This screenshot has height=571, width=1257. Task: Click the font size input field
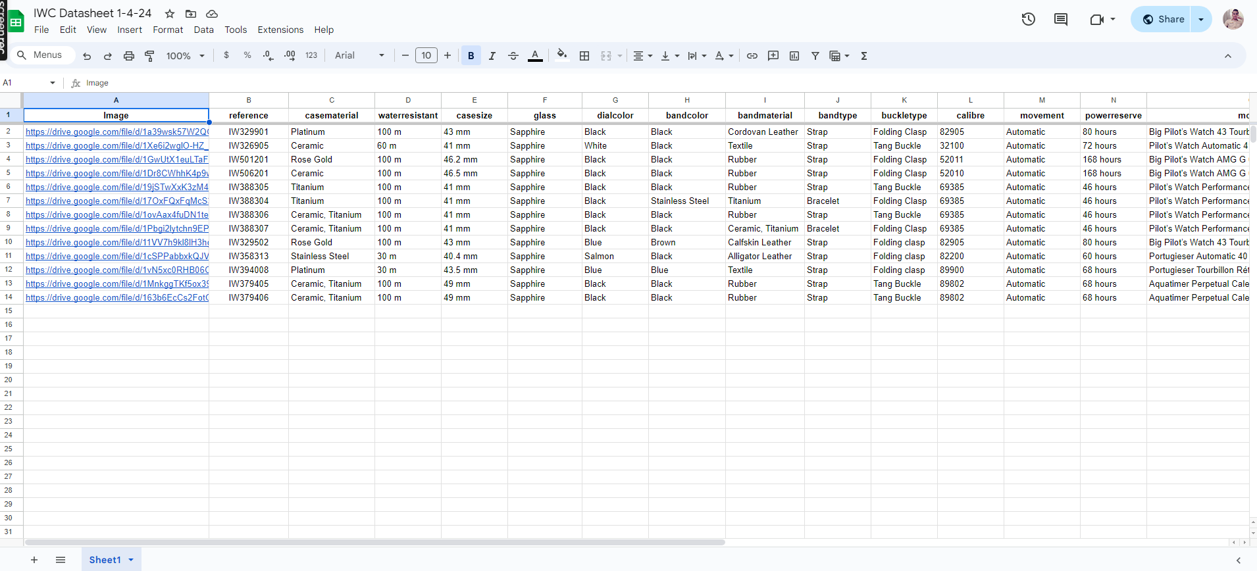point(426,56)
